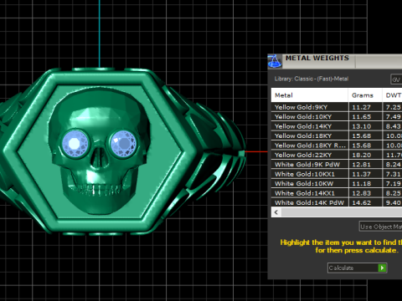
Task: Select the Yellow Gold:18KY row
Action: click(x=337, y=135)
